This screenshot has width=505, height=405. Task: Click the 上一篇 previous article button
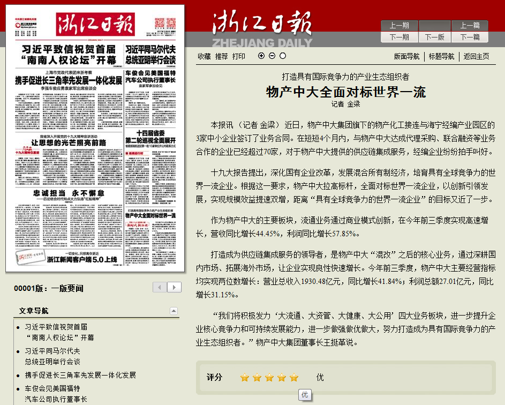470,26
